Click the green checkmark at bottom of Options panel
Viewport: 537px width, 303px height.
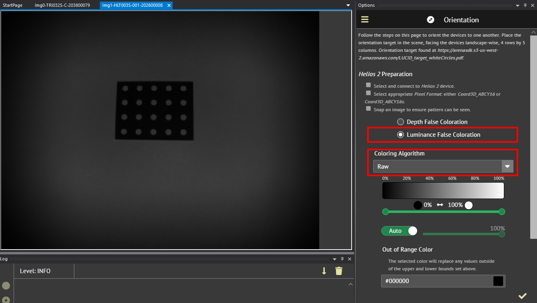pos(523,296)
